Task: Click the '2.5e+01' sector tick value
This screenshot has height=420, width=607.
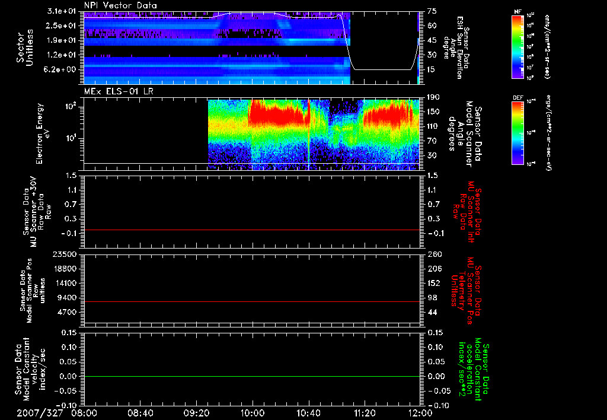Action: click(62, 26)
